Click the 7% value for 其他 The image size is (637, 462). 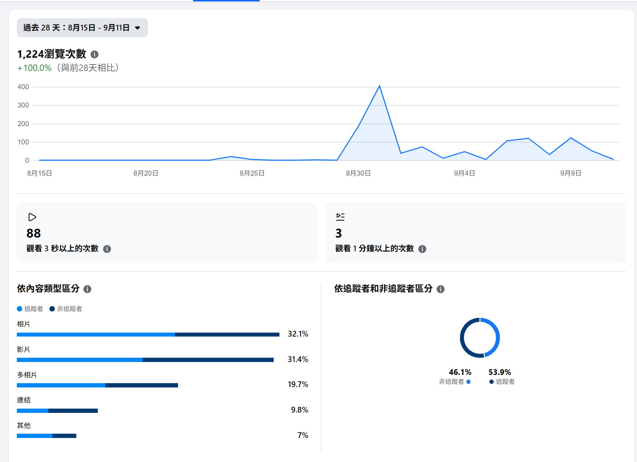[x=303, y=435]
